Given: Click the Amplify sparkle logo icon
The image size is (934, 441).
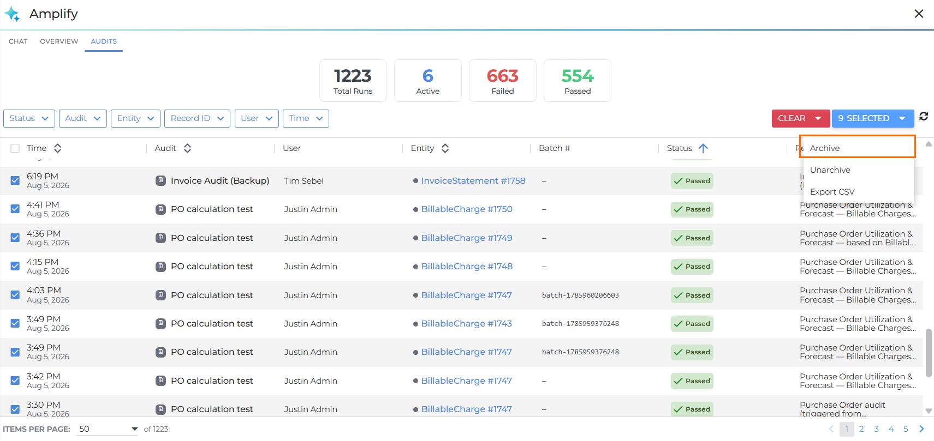Looking at the screenshot, I should point(12,14).
